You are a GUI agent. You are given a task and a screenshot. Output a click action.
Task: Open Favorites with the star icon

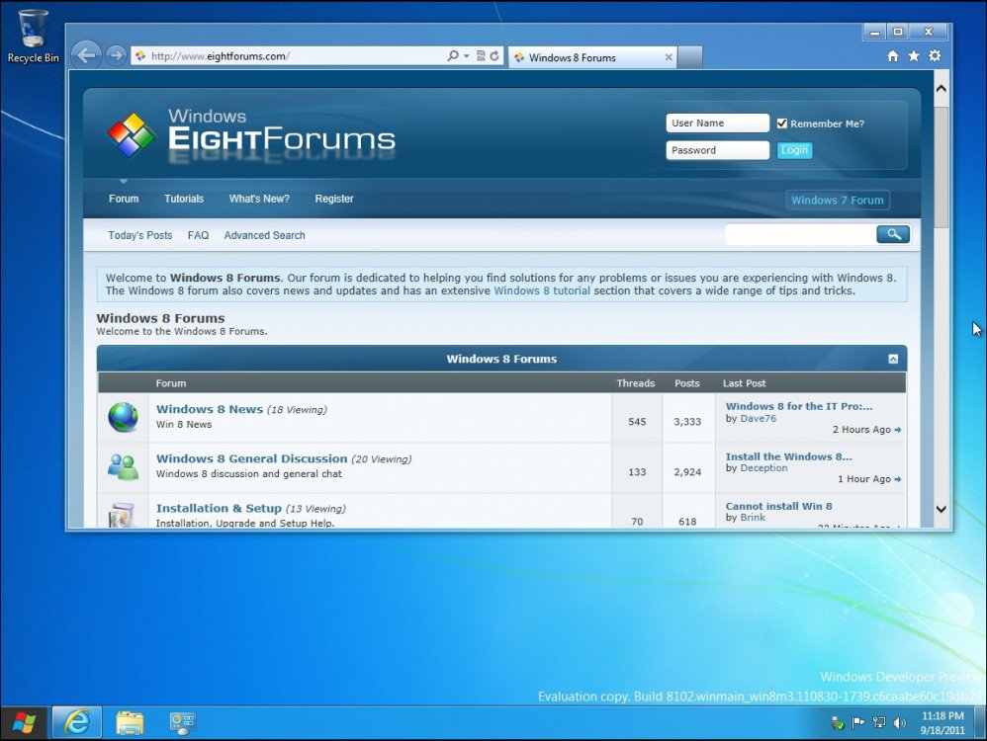[913, 56]
